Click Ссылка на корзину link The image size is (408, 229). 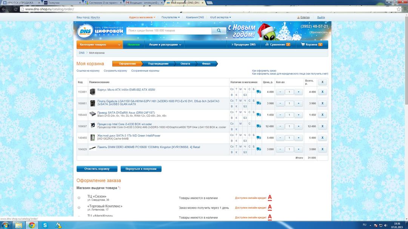(88, 71)
